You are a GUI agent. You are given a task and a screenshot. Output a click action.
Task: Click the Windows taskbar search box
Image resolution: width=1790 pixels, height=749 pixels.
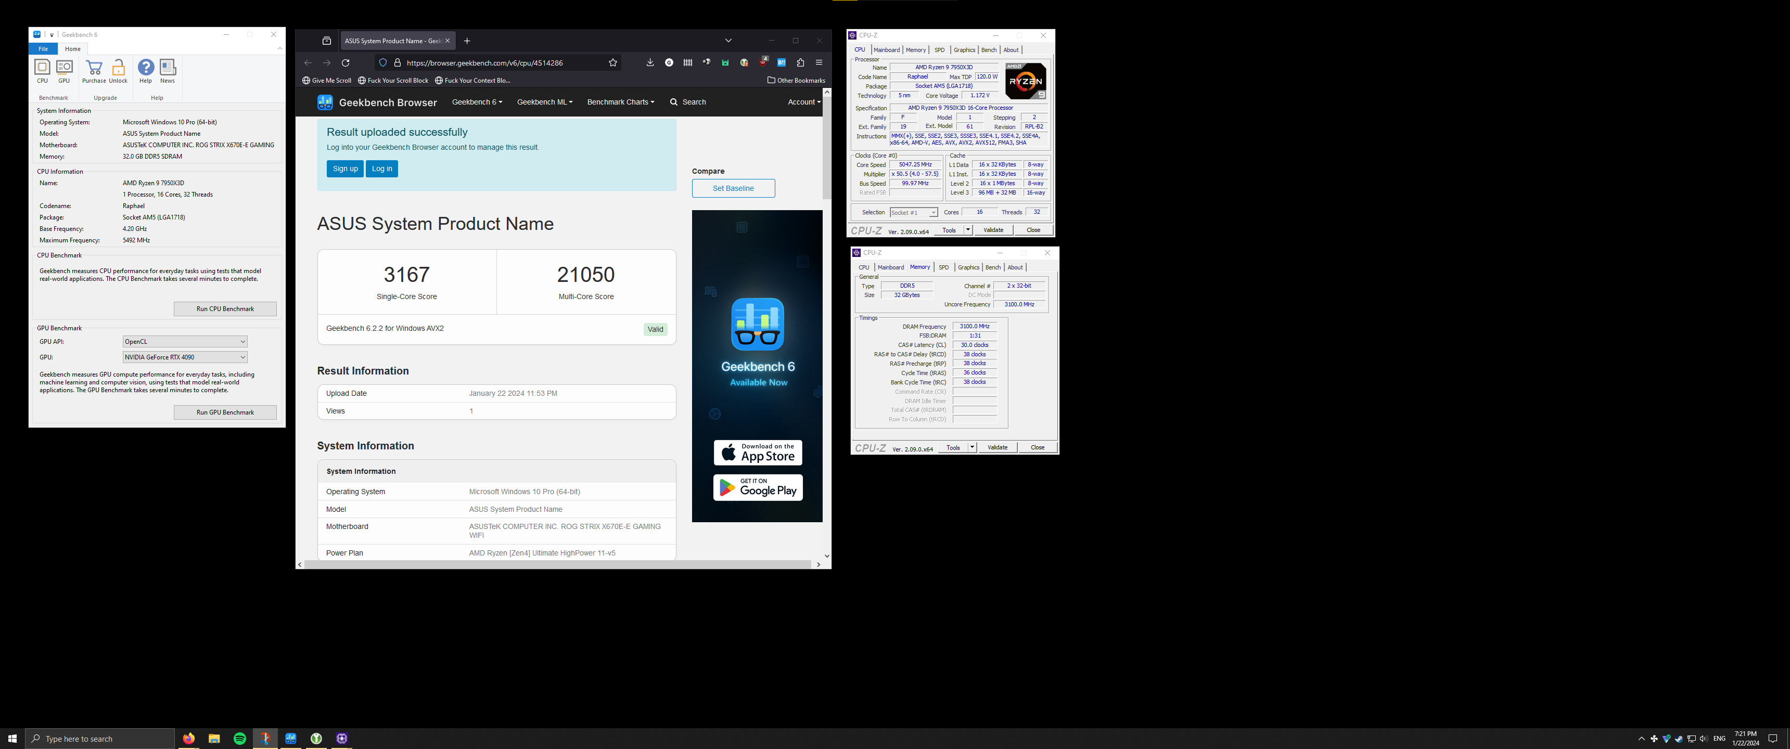99,739
